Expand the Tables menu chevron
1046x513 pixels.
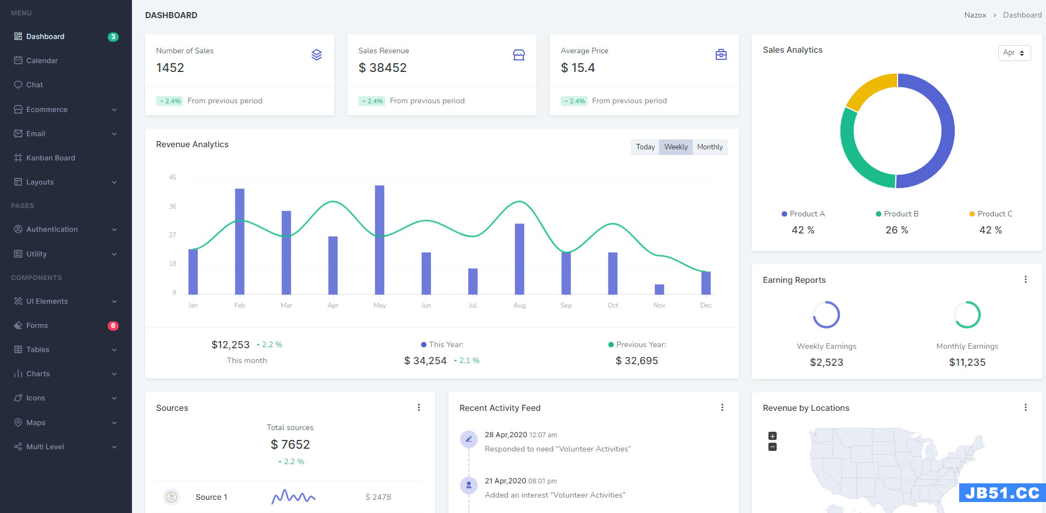[x=114, y=350]
